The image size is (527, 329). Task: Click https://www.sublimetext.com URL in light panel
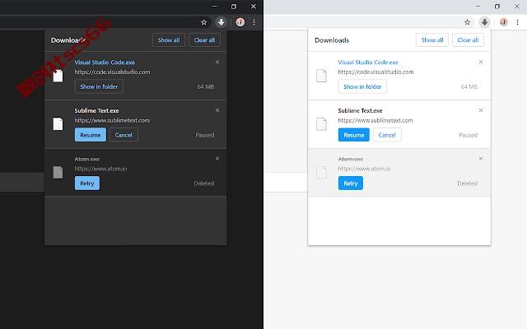click(375, 120)
